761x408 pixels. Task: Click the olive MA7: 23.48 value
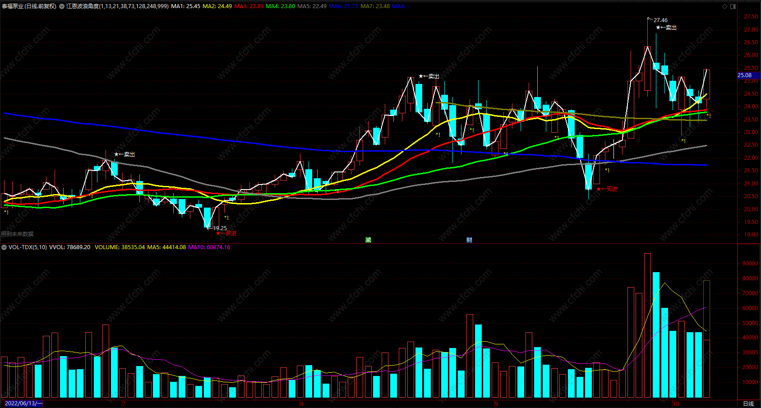point(375,6)
